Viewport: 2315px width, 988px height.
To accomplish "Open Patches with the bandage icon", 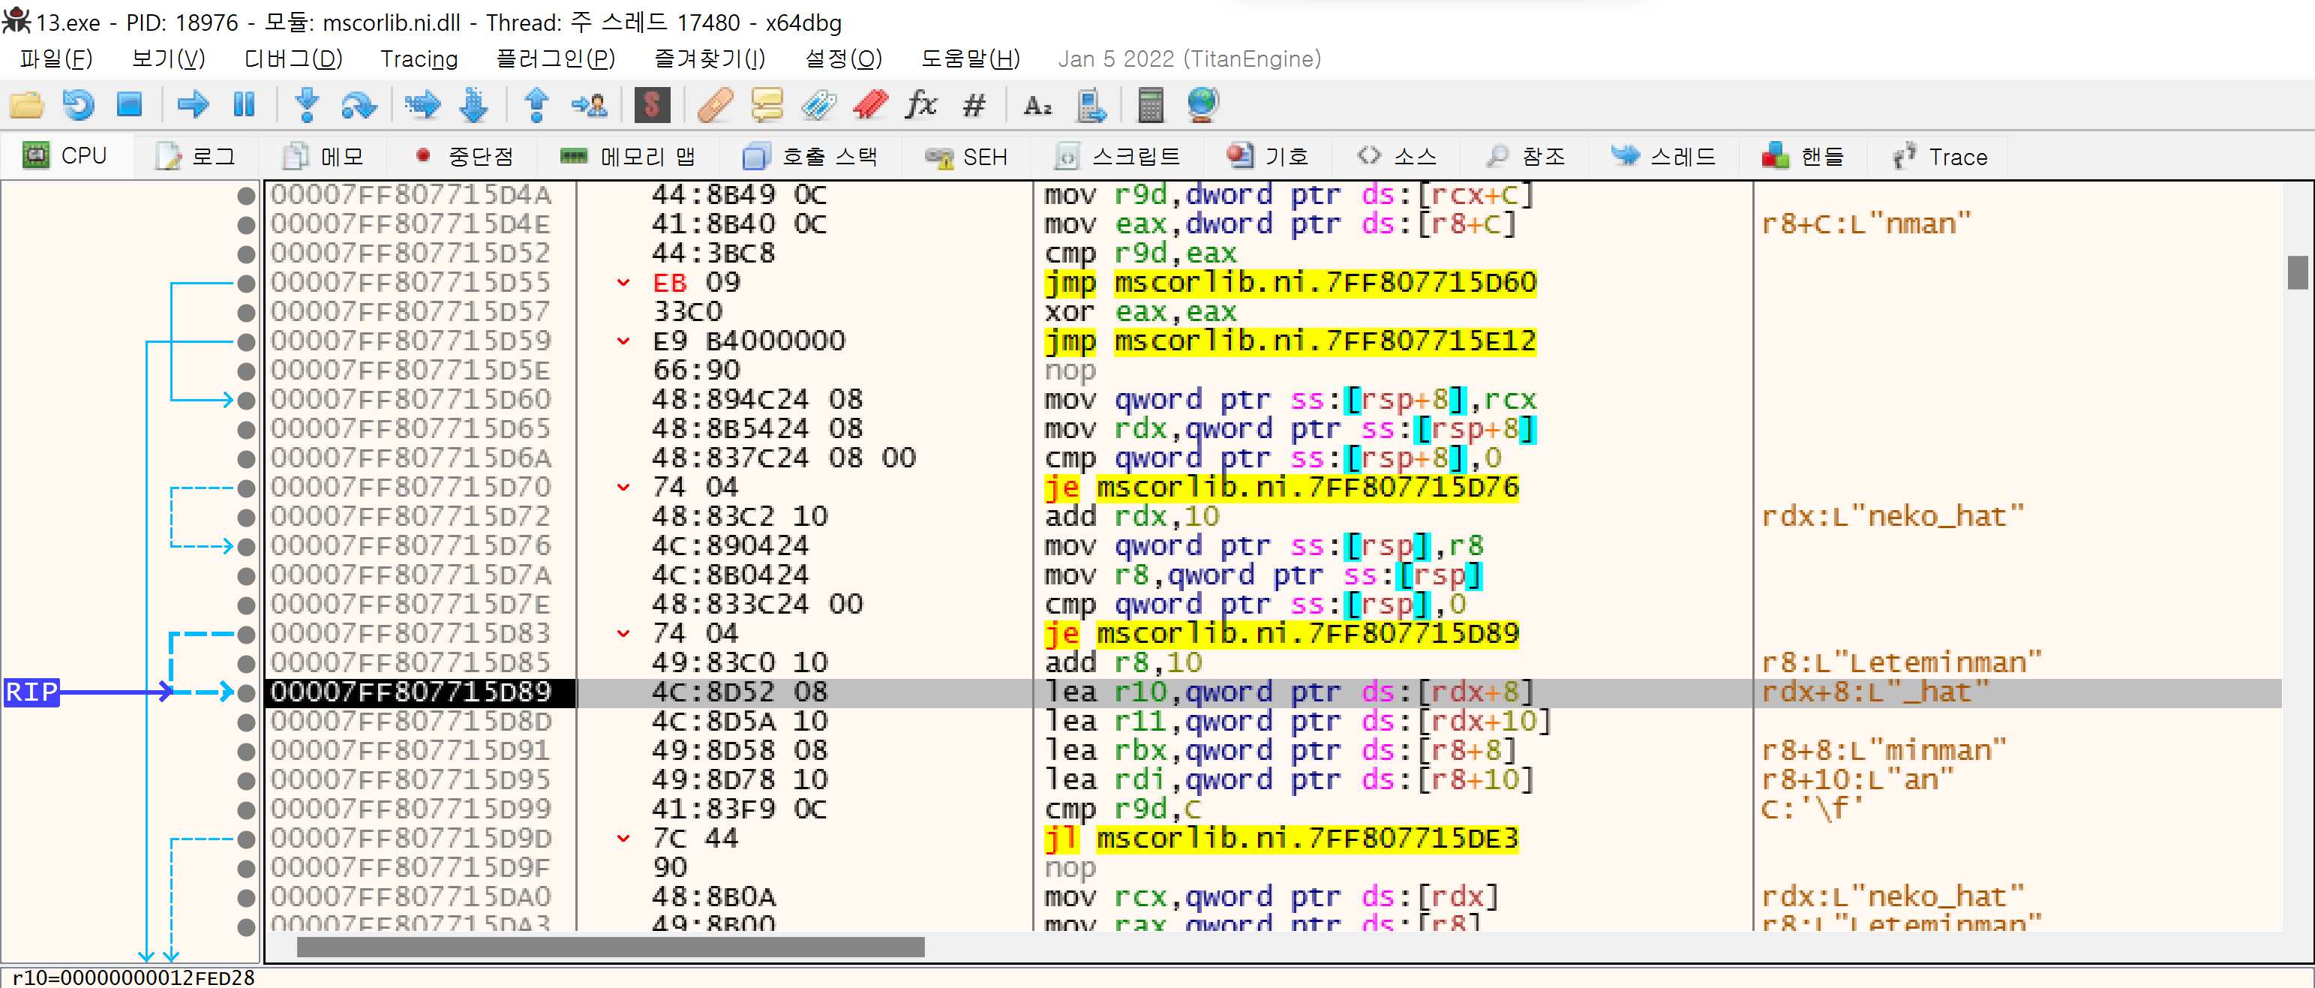I will pyautogui.click(x=716, y=105).
